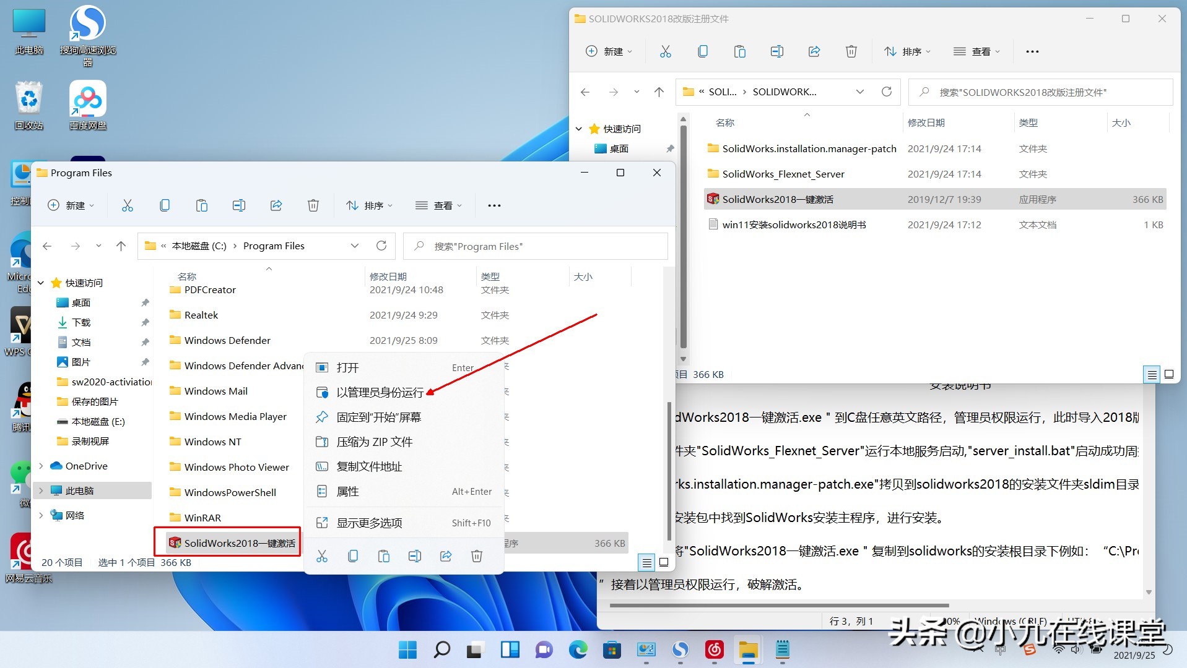Open Notepad from the taskbar
This screenshot has width=1187, height=668.
click(781, 650)
